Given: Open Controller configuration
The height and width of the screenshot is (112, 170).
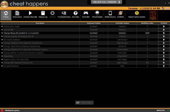Looking at the screenshot, I should 86,14.
